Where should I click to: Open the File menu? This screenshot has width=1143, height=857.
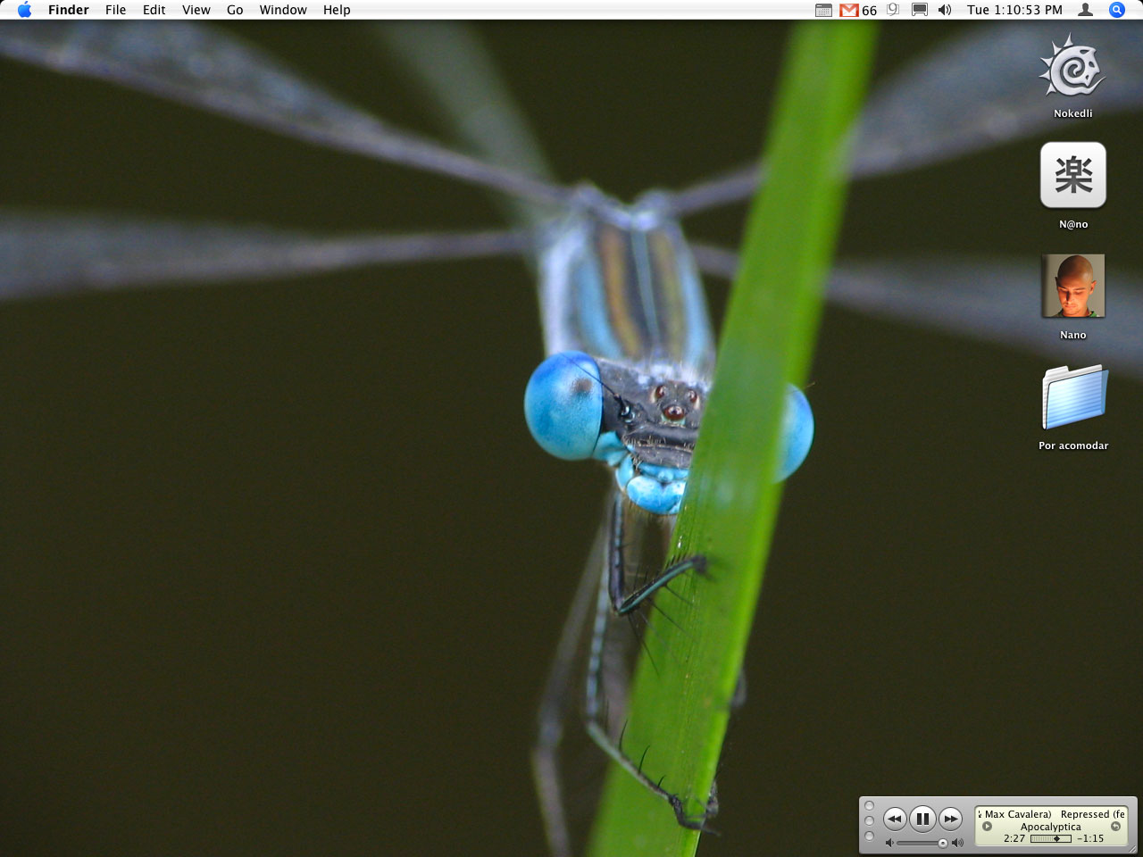(x=115, y=10)
